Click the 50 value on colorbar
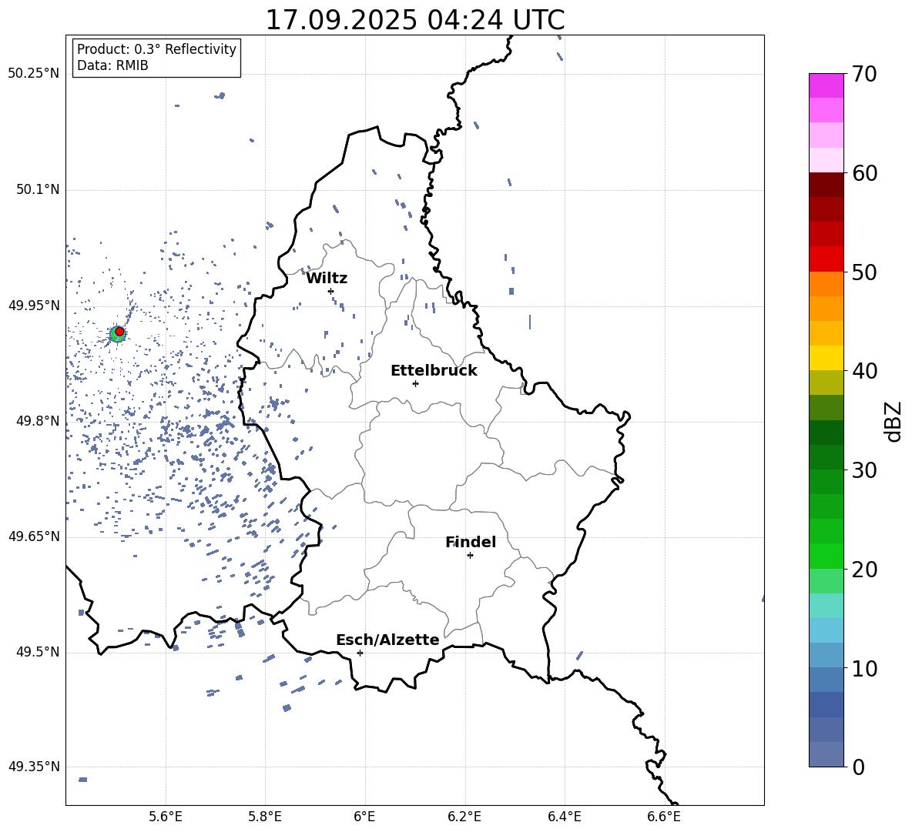Viewport: 912px width, 832px height. [864, 272]
